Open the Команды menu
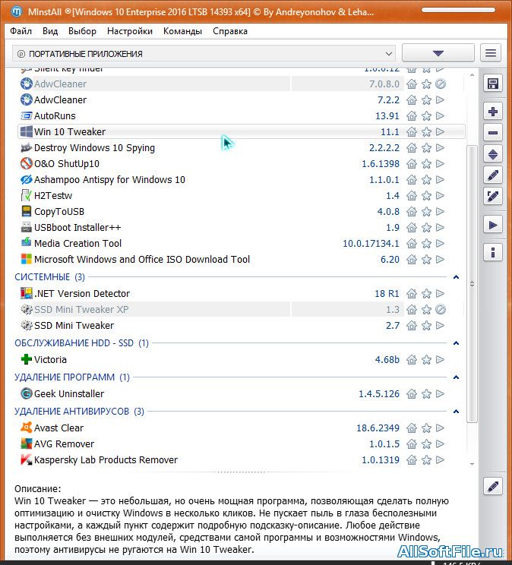The height and width of the screenshot is (565, 512). (x=182, y=31)
